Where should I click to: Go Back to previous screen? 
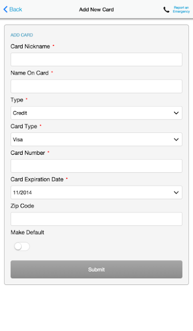12,9
